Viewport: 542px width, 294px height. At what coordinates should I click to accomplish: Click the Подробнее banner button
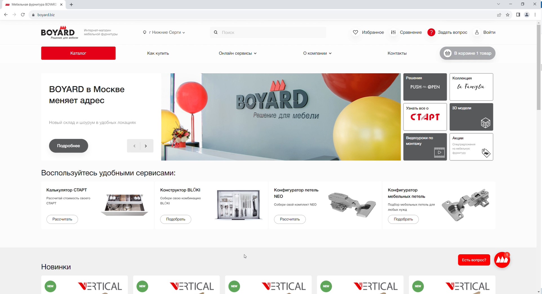[x=68, y=146]
